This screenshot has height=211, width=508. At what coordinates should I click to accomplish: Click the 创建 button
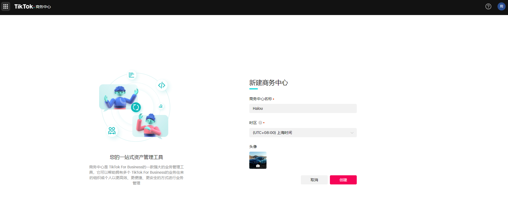point(343,180)
